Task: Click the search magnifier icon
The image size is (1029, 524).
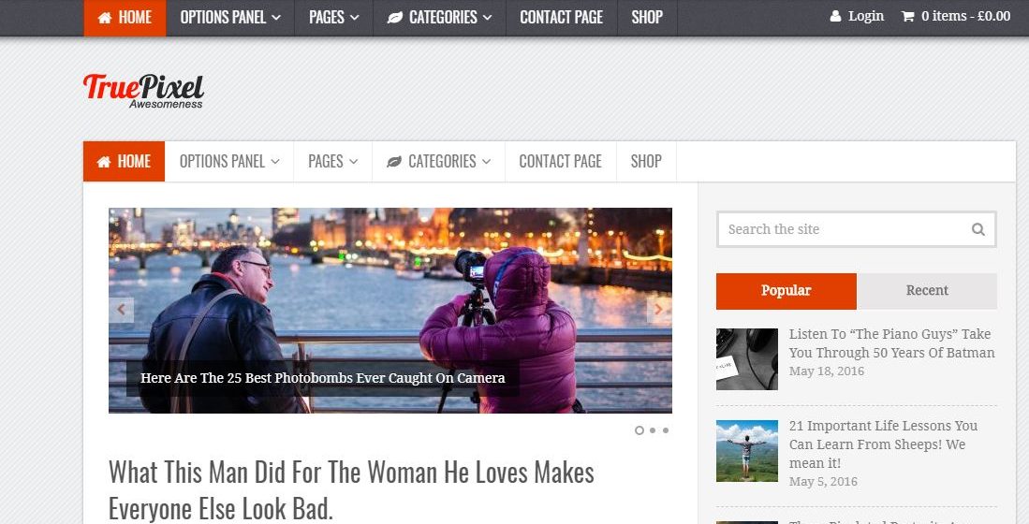Action: 978,229
